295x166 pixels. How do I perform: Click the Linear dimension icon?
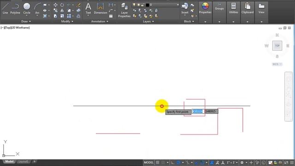[111, 5]
